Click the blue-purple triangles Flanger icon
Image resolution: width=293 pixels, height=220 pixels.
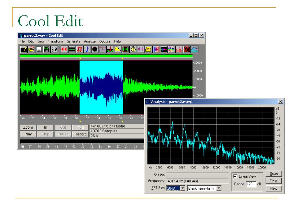(156, 49)
